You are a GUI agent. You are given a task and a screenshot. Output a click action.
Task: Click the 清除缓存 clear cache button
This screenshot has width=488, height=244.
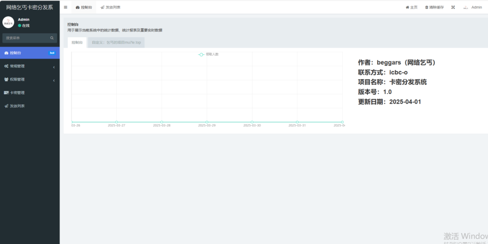434,7
